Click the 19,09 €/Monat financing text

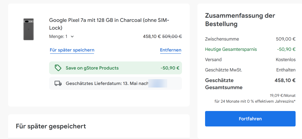[282, 95]
